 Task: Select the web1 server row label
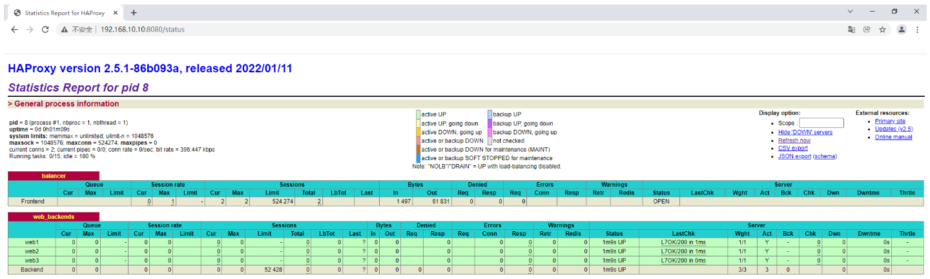(x=32, y=242)
